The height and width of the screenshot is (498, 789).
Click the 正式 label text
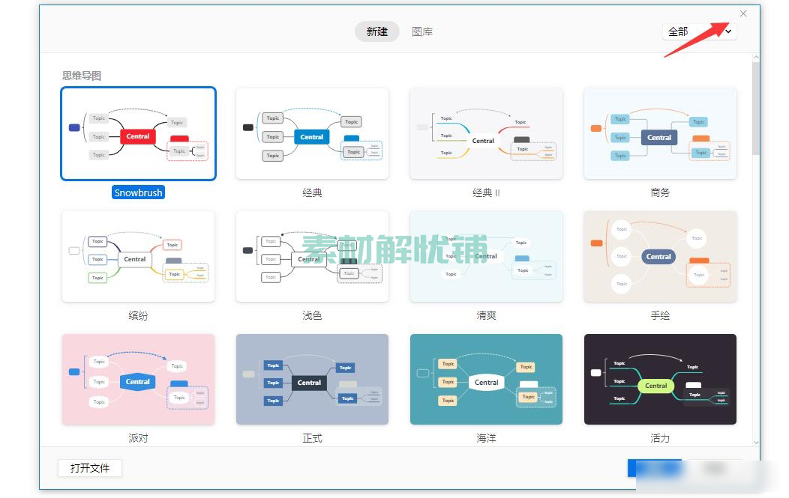(312, 438)
